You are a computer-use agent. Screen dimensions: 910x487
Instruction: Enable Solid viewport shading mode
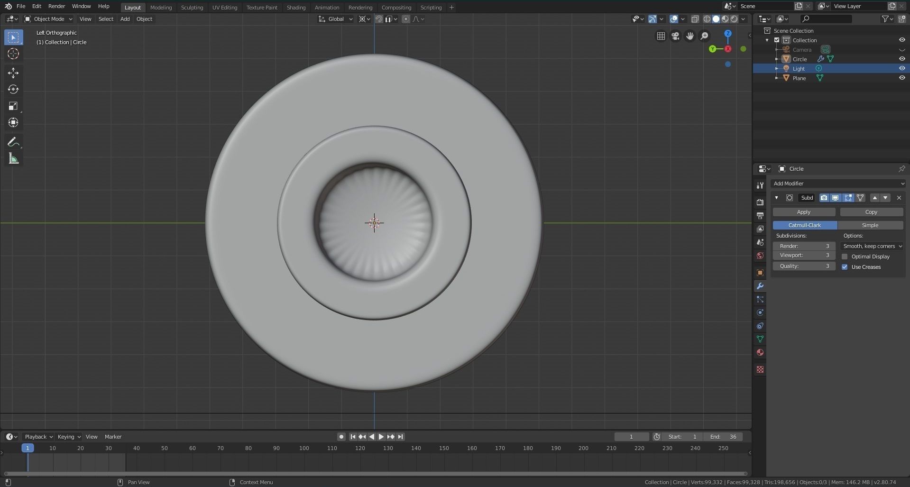click(x=716, y=19)
